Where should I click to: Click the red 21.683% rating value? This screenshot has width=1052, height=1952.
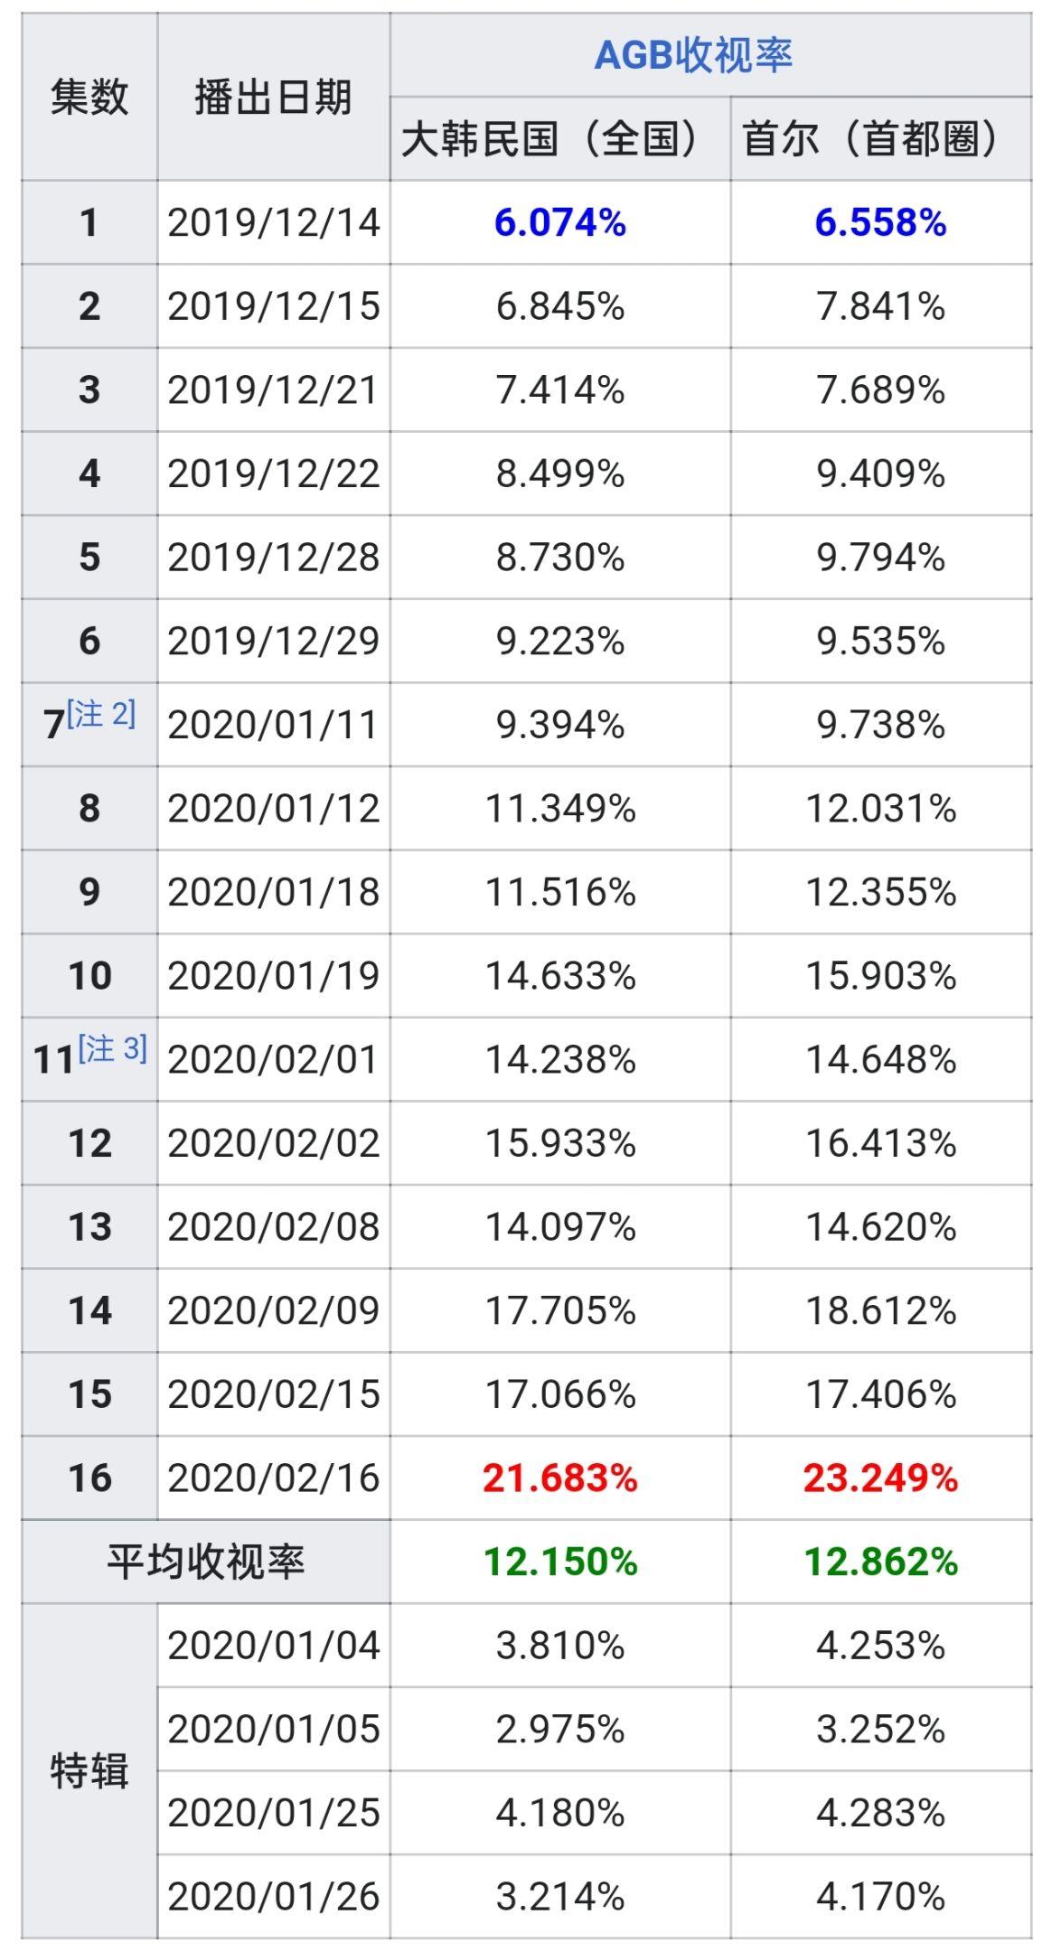point(560,1478)
